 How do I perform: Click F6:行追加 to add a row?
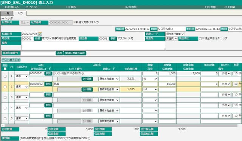[x=130, y=7]
